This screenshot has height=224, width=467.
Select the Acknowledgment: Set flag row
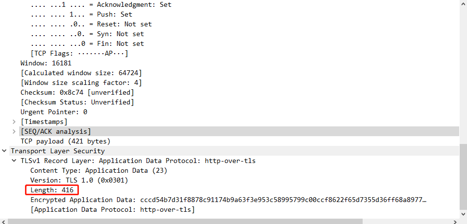pos(101,4)
